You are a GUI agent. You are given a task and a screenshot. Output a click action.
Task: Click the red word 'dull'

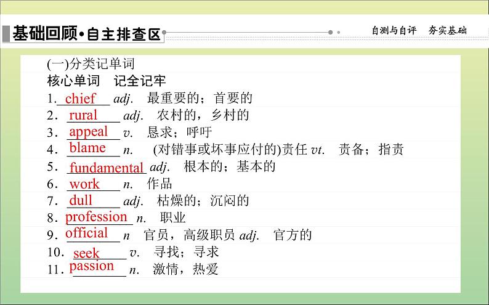[x=81, y=200]
